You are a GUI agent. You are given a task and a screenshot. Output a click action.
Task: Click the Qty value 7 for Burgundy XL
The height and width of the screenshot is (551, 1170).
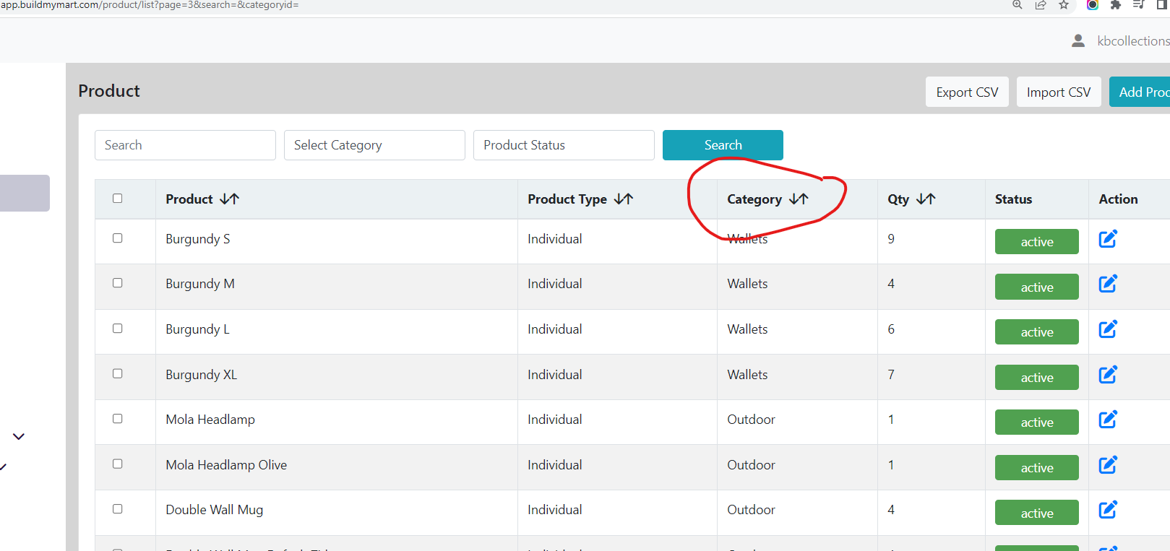[891, 375]
